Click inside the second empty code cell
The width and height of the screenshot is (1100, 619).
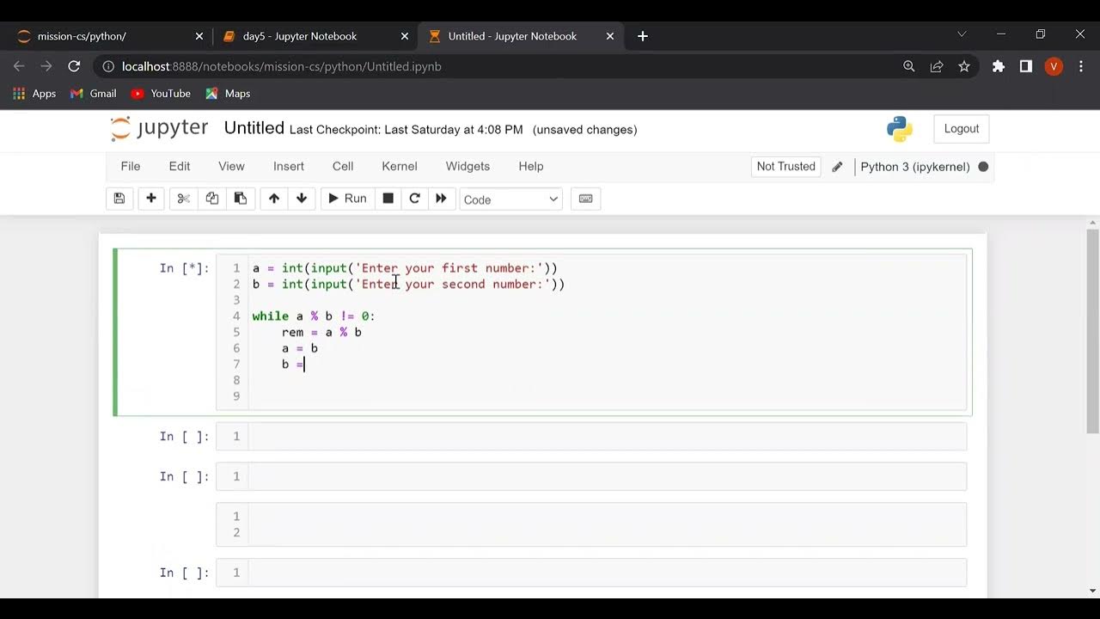(x=607, y=476)
